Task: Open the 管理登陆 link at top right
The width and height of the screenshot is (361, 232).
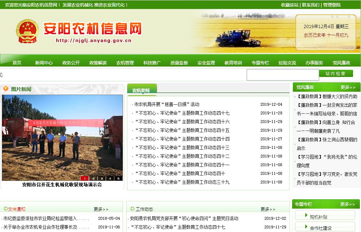Action: point(332,5)
